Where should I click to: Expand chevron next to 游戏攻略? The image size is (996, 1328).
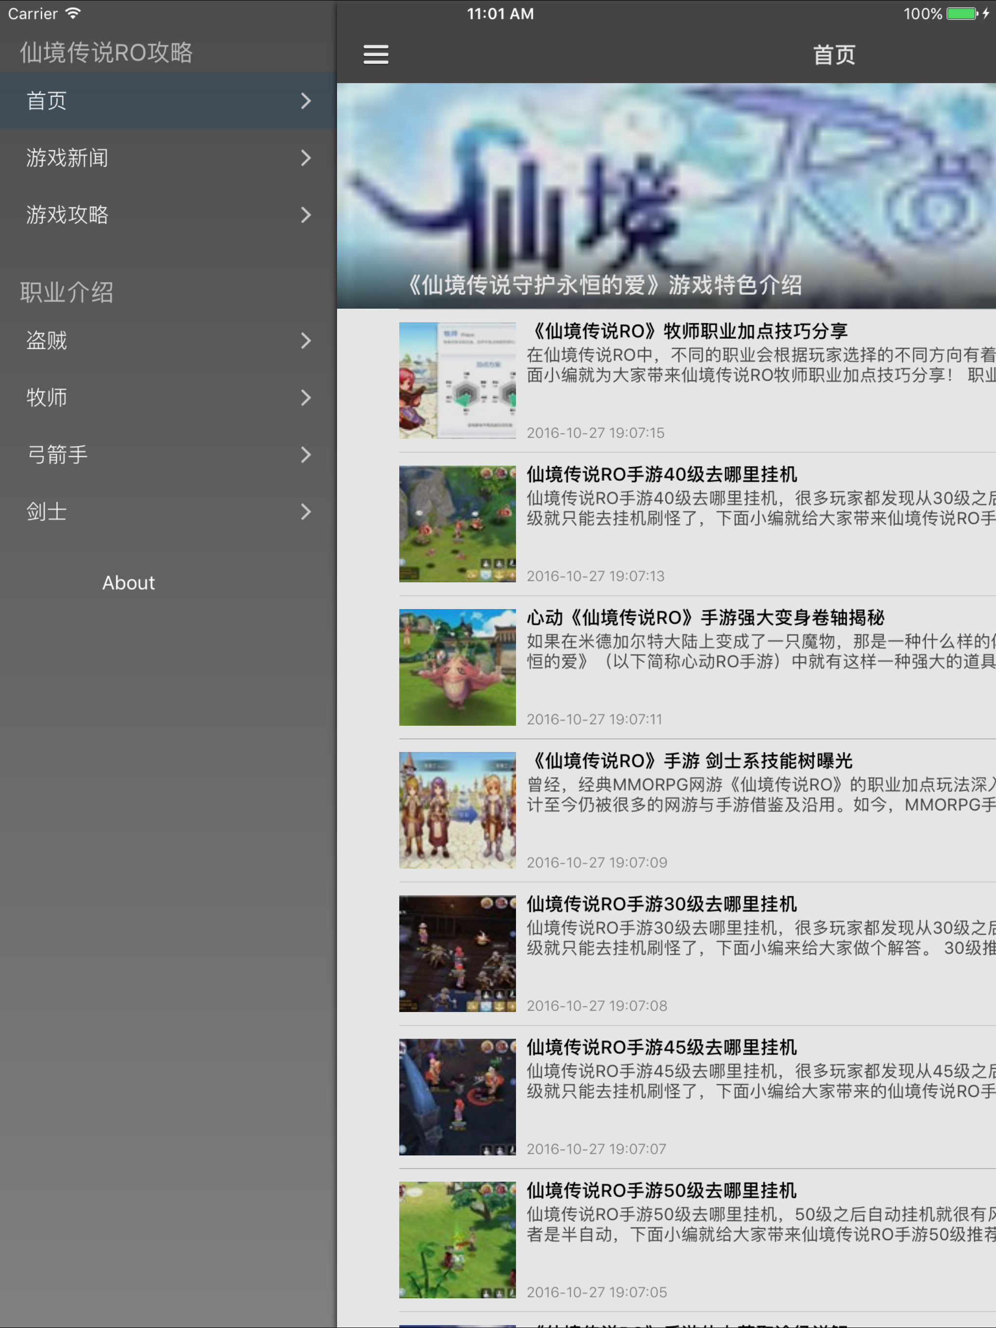[306, 215]
